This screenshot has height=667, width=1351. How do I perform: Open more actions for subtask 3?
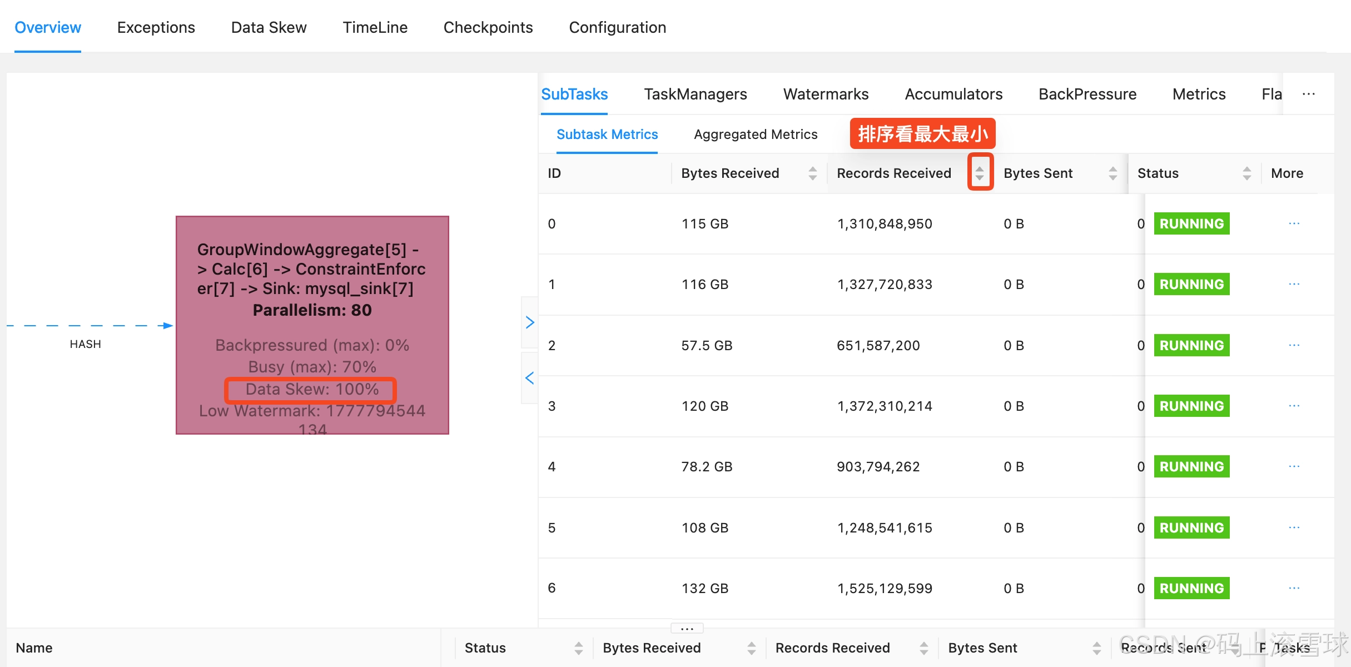point(1294,406)
